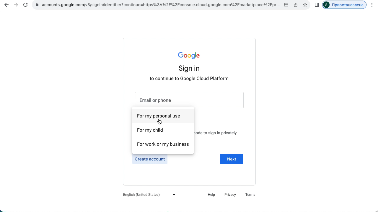Collapse the Create account dropdown
Image resolution: width=378 pixels, height=212 pixels.
[150, 159]
